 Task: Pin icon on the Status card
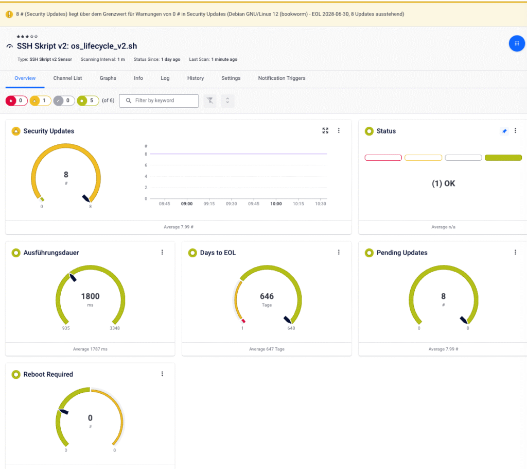click(504, 131)
